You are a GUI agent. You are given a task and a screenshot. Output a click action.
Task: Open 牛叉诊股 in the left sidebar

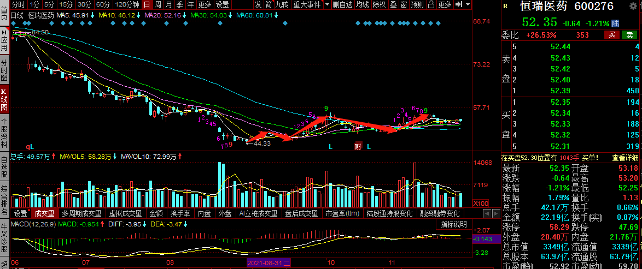click(4, 237)
